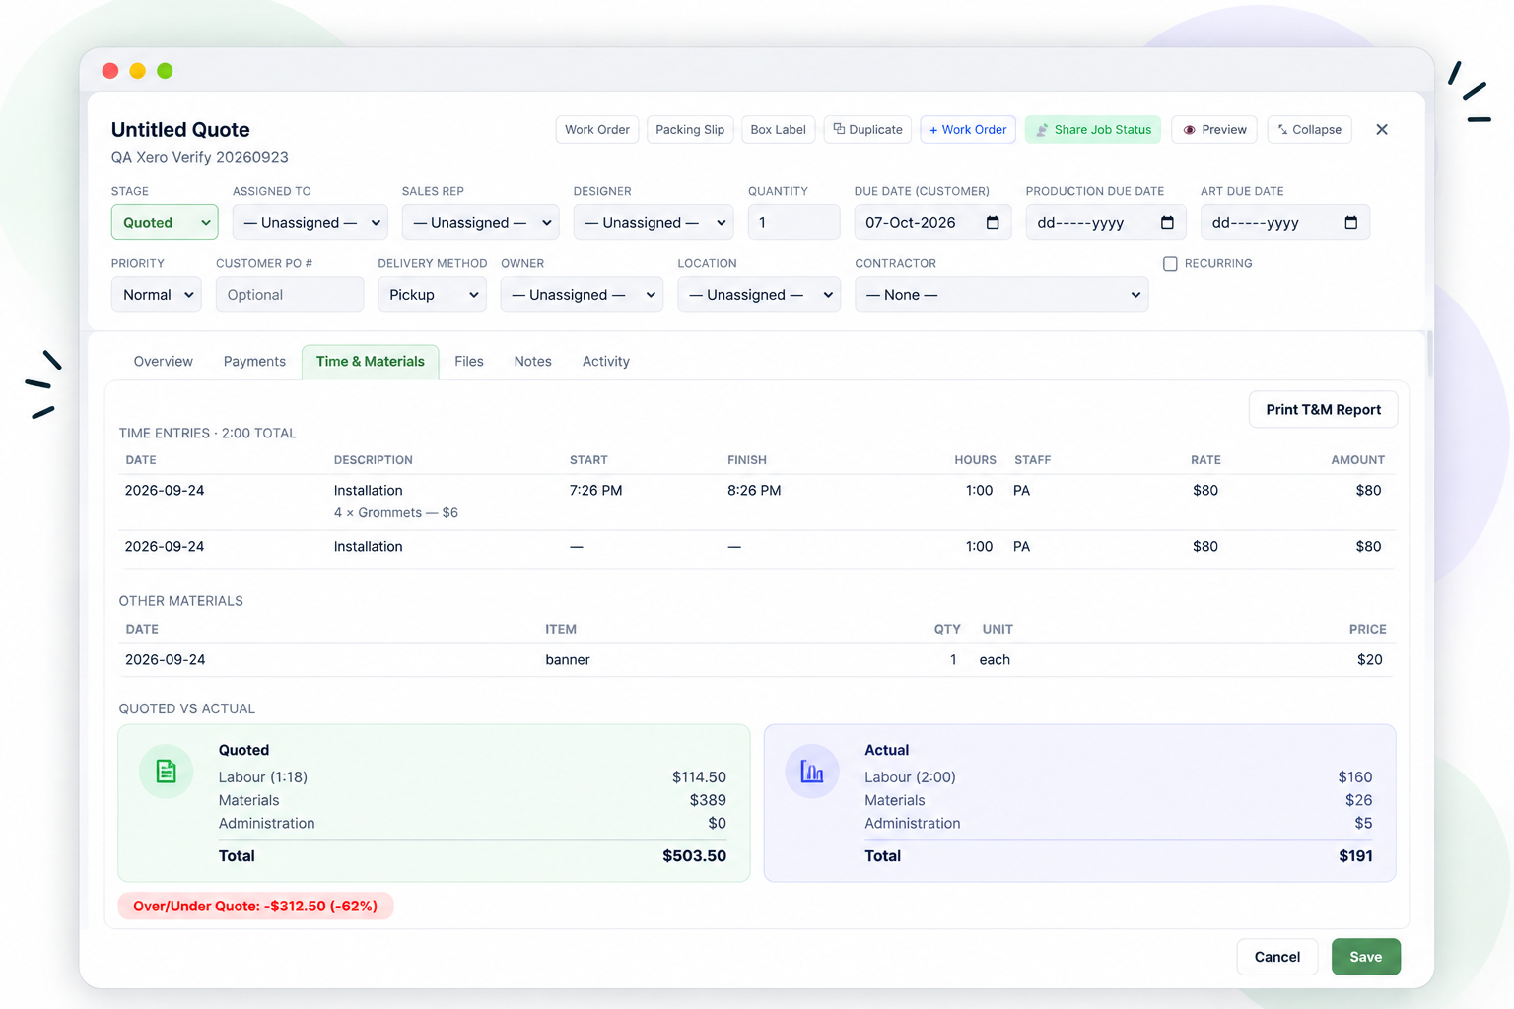Image resolution: width=1514 pixels, height=1009 pixels.
Task: Expand the Owner dropdown
Action: pos(582,295)
